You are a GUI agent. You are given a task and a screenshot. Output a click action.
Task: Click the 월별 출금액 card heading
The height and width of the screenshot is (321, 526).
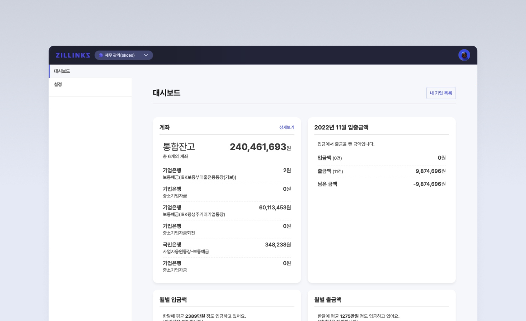(x=328, y=300)
